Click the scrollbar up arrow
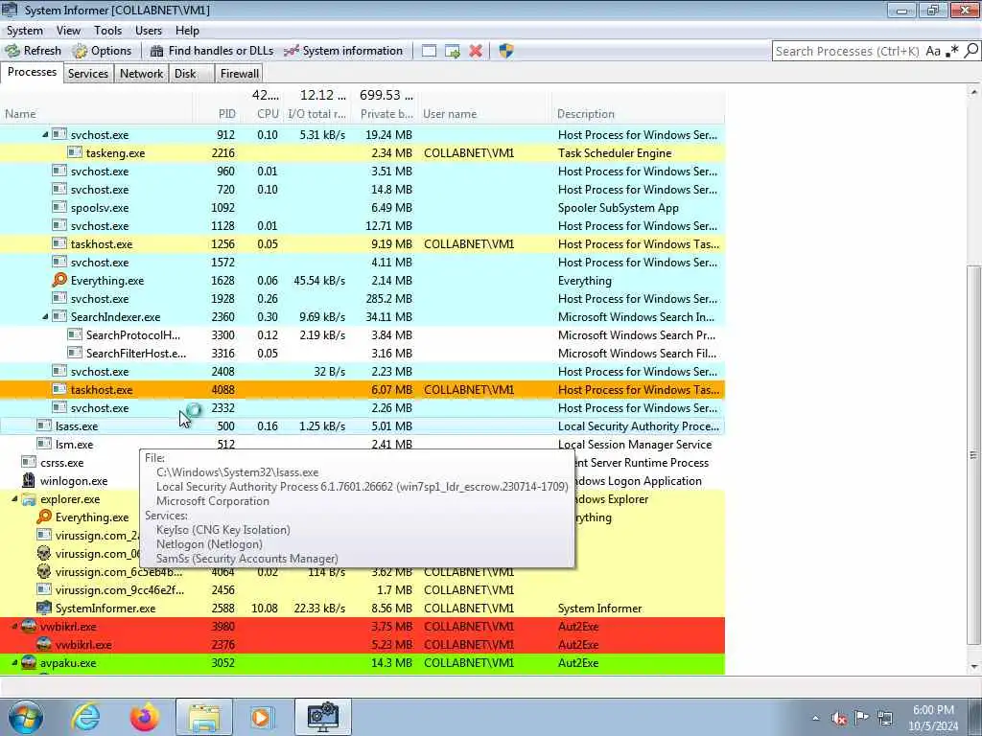The height and width of the screenshot is (736, 982). tap(973, 92)
